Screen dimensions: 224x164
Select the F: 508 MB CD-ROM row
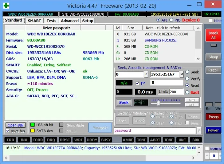point(155,47)
